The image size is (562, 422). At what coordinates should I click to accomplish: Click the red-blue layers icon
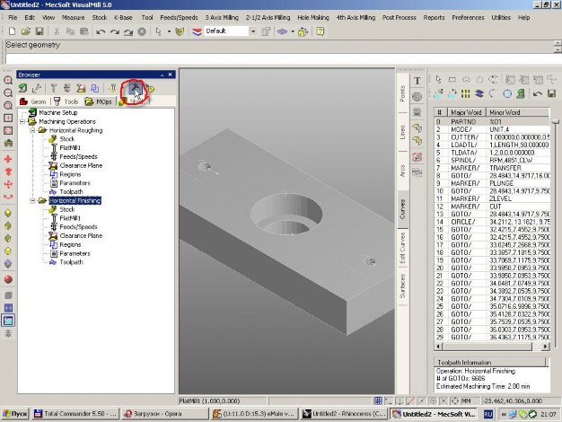click(x=197, y=31)
